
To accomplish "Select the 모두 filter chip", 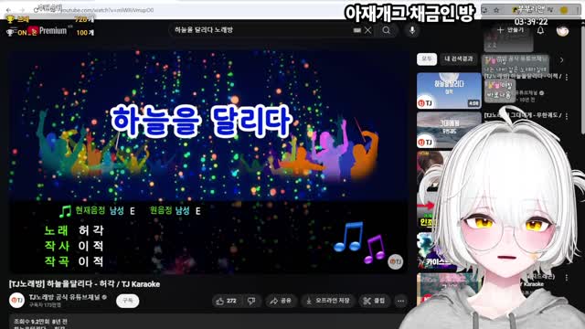I will pos(427,58).
